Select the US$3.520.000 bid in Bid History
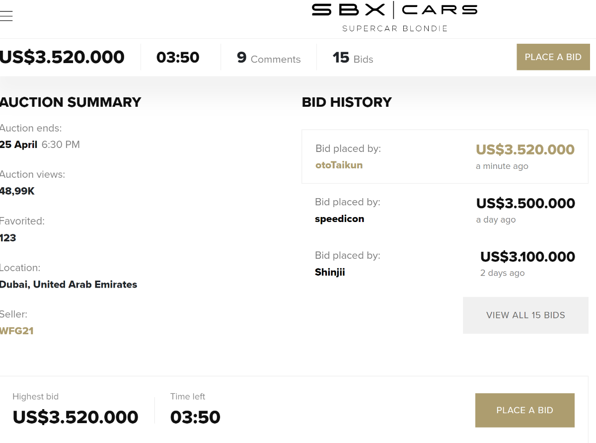The width and height of the screenshot is (596, 443). point(525,149)
